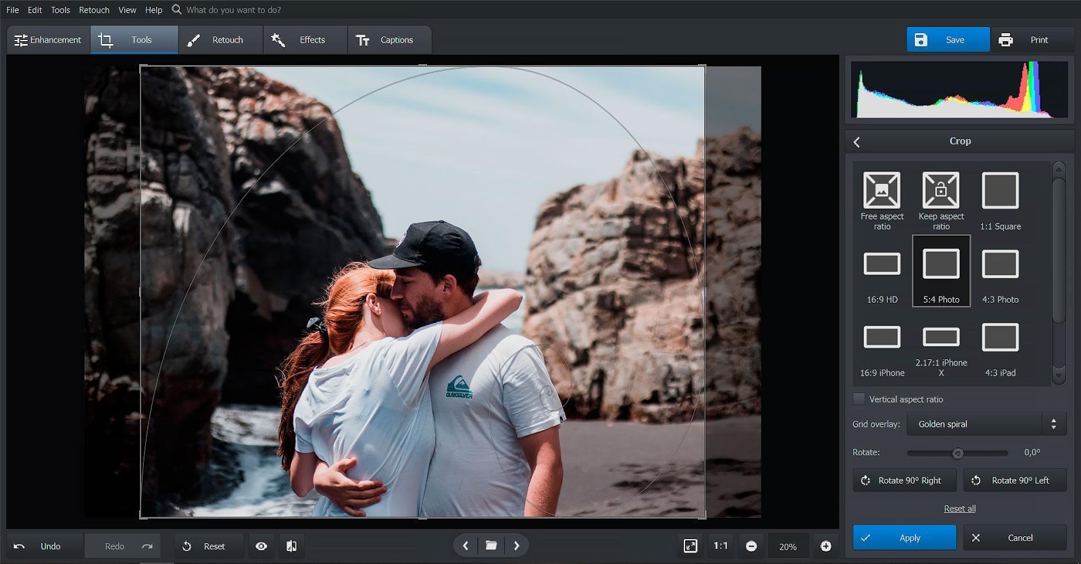Image resolution: width=1081 pixels, height=564 pixels.
Task: Select the 1:1 Square crop preset
Action: (1000, 191)
